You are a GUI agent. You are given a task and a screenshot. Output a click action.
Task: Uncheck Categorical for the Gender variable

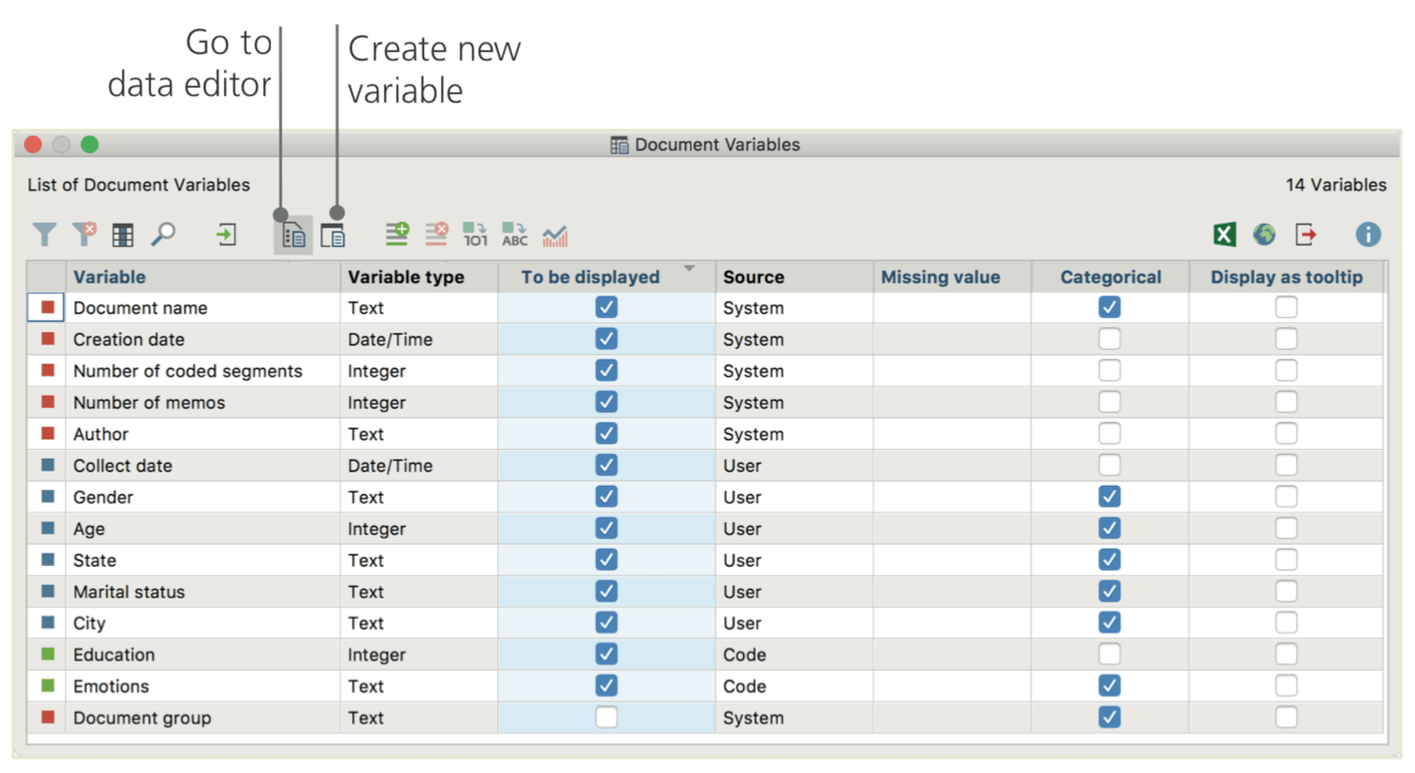pos(1109,497)
